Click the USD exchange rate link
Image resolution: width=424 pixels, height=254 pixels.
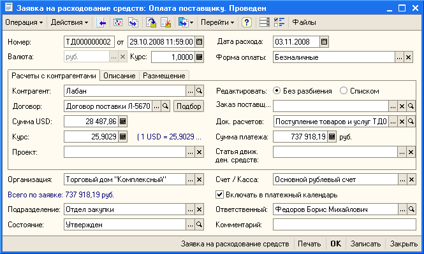(169, 137)
